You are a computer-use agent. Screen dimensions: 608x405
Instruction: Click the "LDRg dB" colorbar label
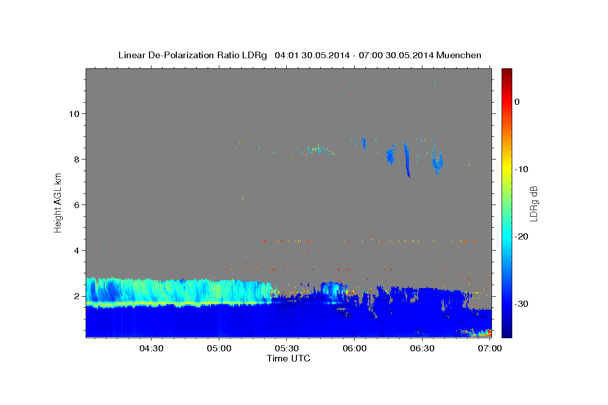tap(534, 204)
